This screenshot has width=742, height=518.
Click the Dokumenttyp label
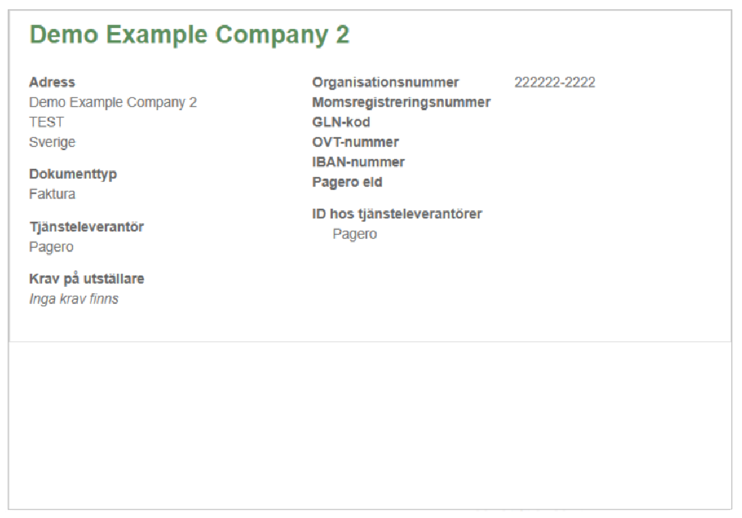point(73,174)
